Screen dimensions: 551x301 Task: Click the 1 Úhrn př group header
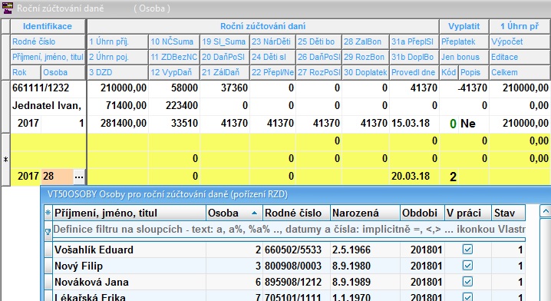click(520, 26)
